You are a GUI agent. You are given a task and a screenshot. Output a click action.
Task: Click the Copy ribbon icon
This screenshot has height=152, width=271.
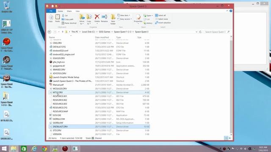point(50,19)
